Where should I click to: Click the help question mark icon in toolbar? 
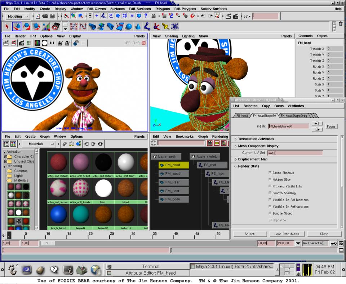click(x=146, y=16)
